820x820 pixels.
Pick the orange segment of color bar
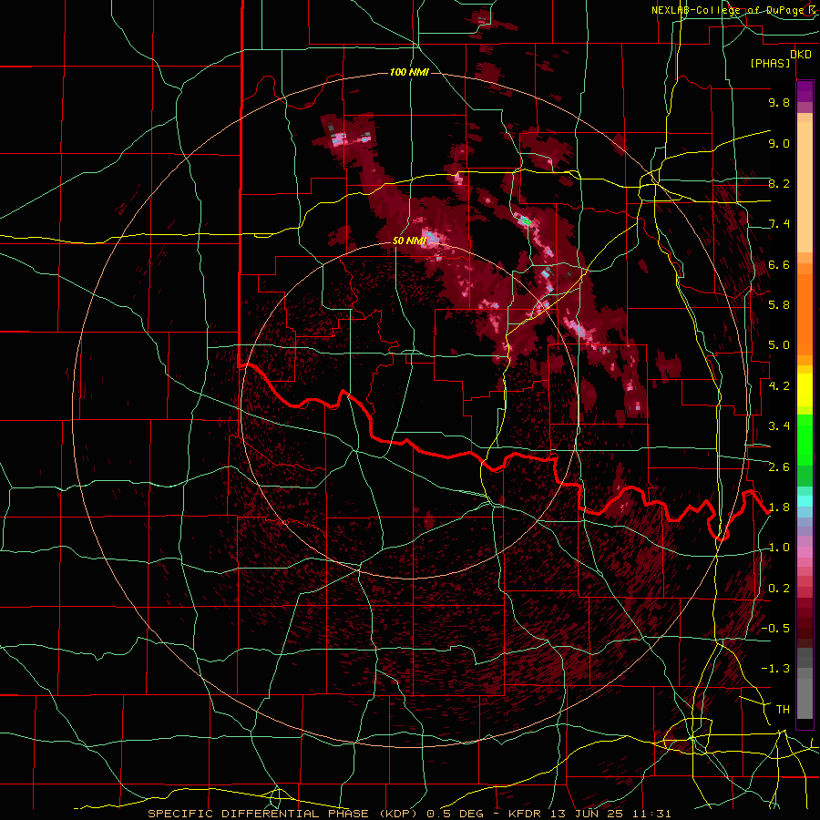[805, 309]
